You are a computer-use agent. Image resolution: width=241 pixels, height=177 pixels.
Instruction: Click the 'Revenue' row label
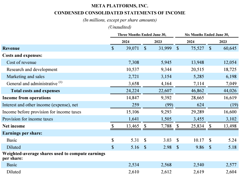coord(11,48)
